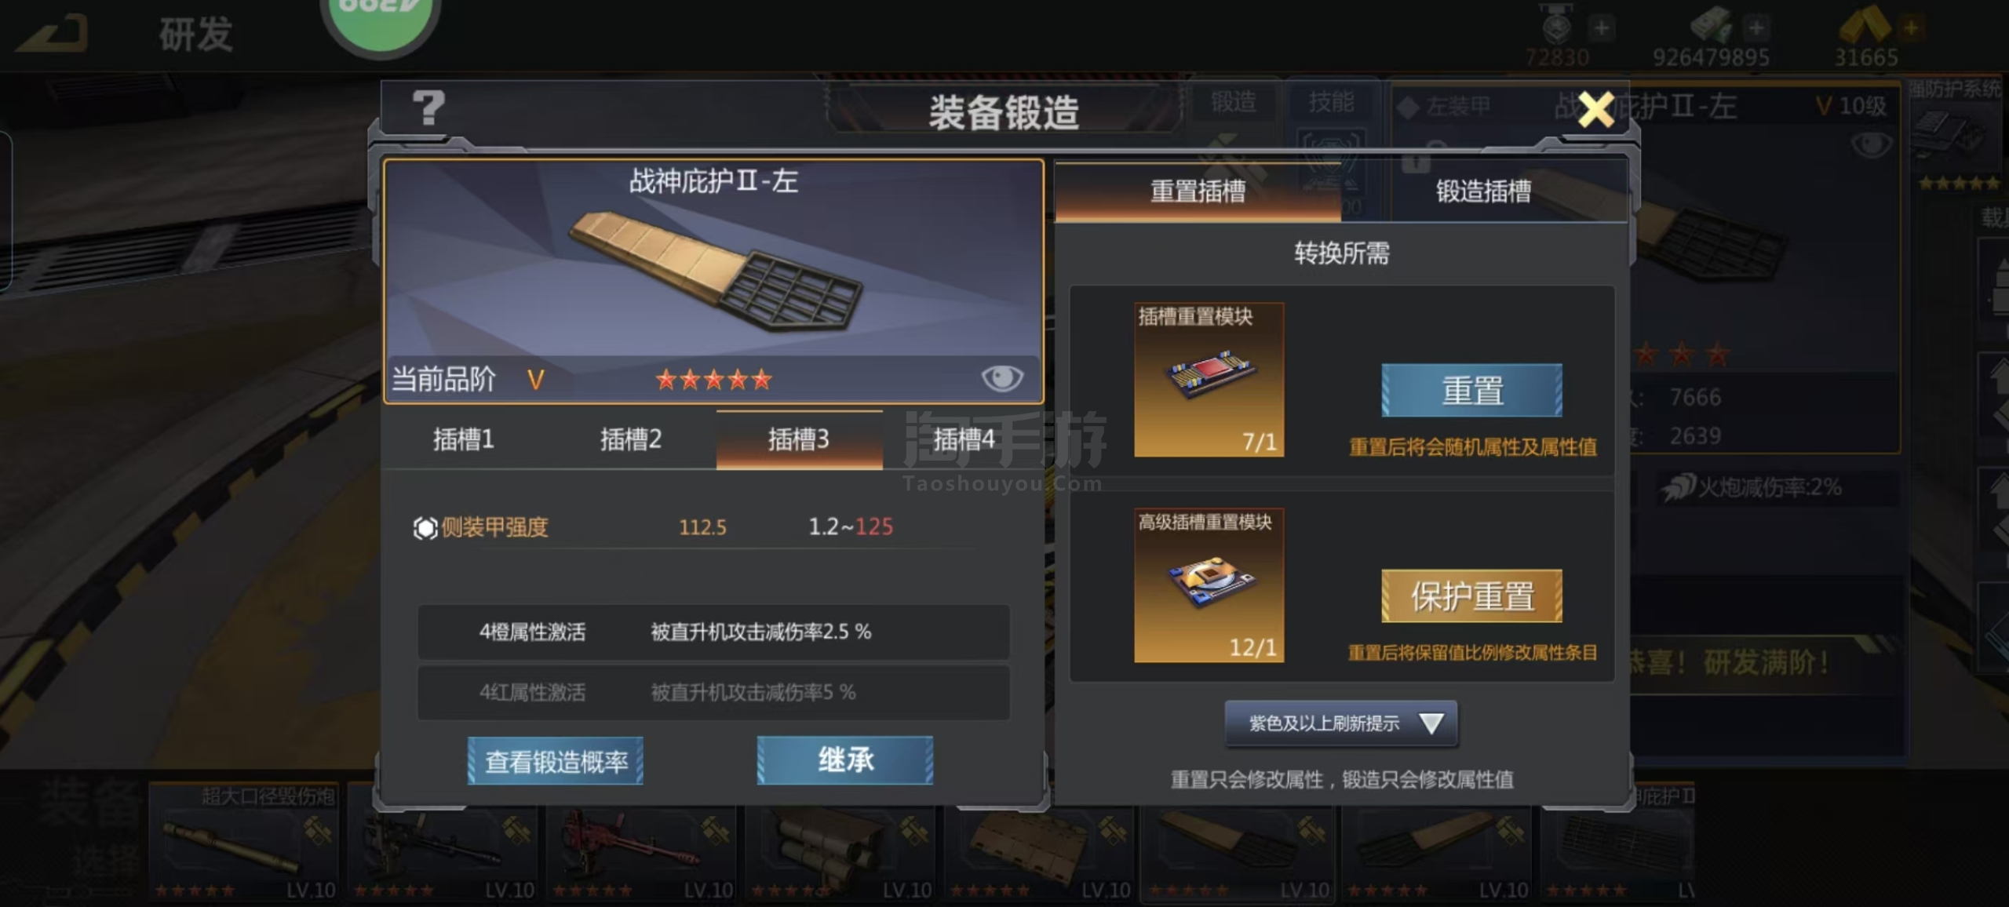Select the 插槽1 tab
The width and height of the screenshot is (2009, 907).
[464, 439]
